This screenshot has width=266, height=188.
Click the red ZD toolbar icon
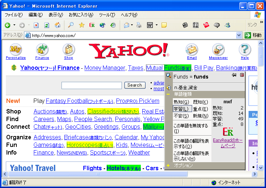(206, 25)
